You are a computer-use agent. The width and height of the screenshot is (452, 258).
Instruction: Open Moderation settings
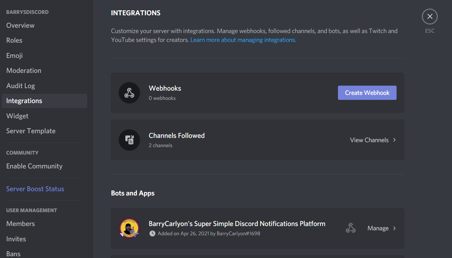(44, 71)
